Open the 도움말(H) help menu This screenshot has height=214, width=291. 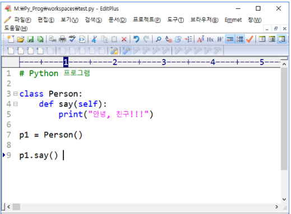point(16,28)
